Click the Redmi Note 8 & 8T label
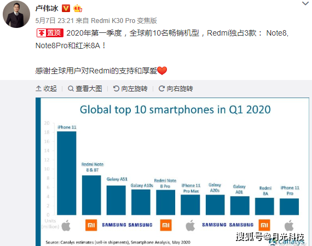The width and height of the screenshot is (312, 246). [x=93, y=167]
